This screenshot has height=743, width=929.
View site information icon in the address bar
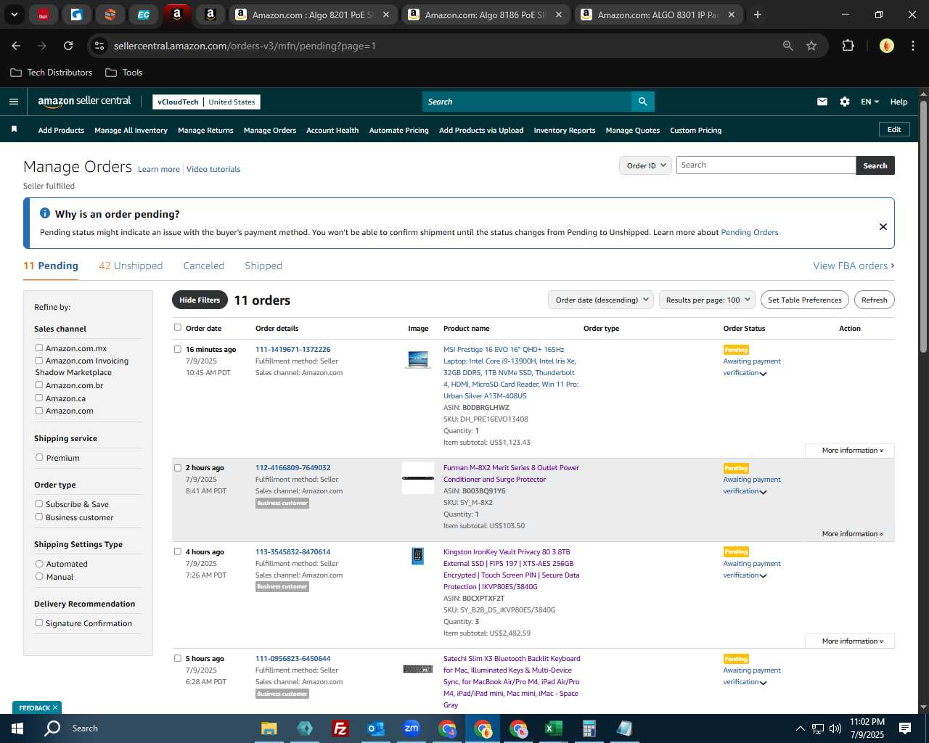click(x=99, y=46)
